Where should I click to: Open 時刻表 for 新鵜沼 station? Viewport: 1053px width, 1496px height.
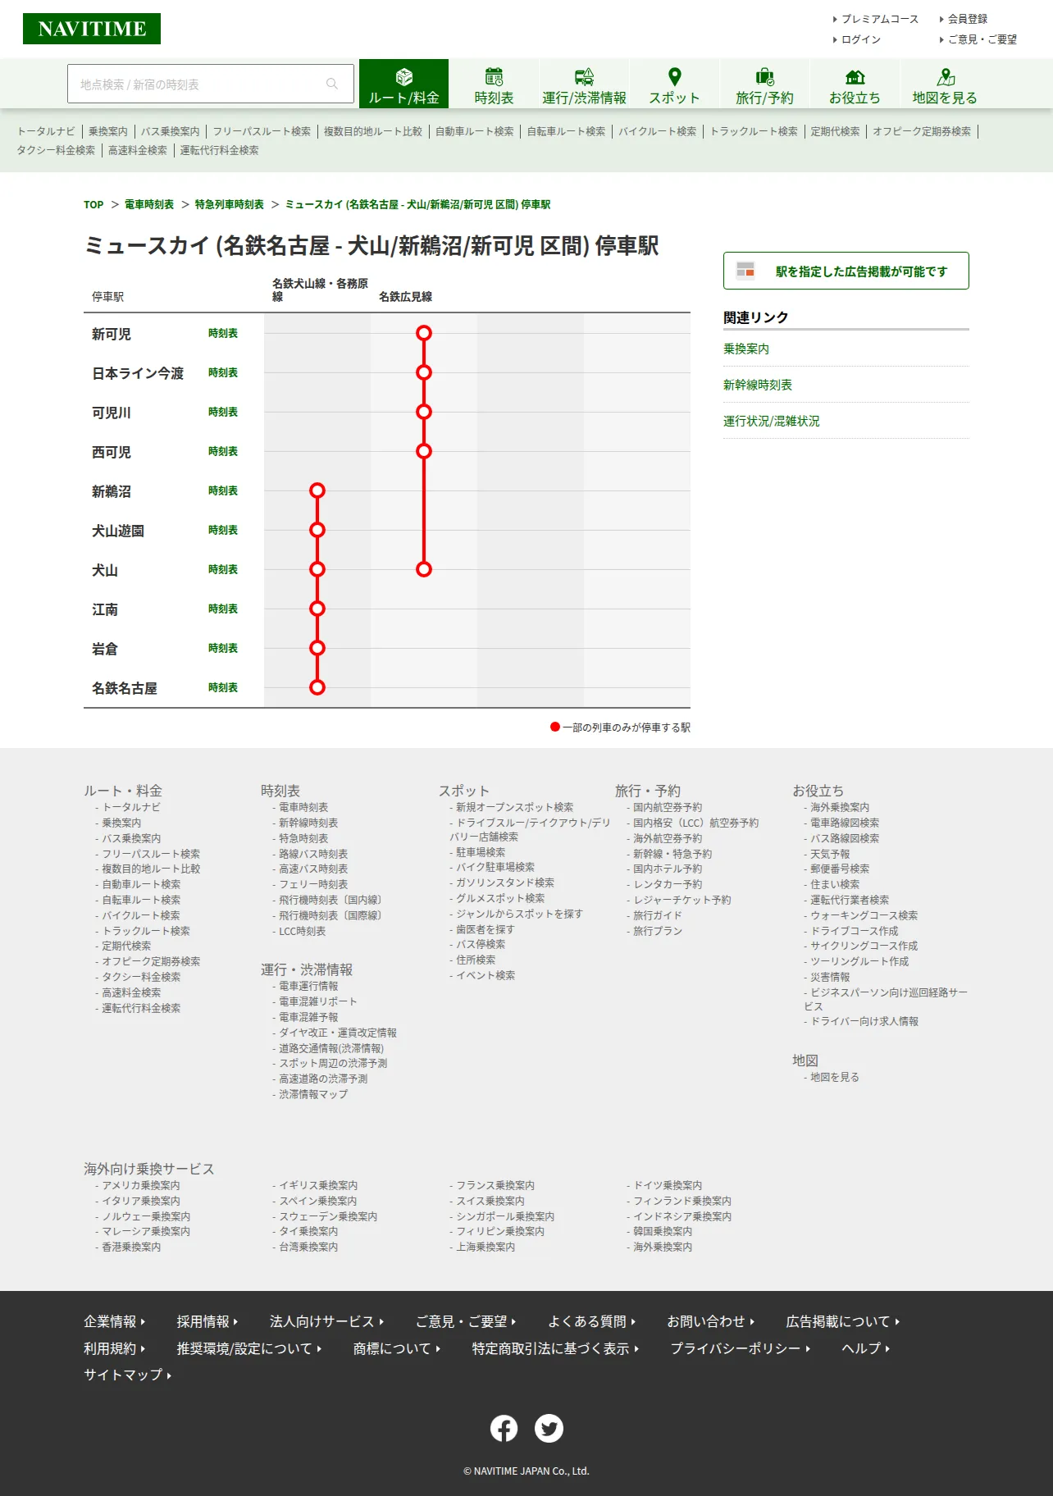[223, 490]
